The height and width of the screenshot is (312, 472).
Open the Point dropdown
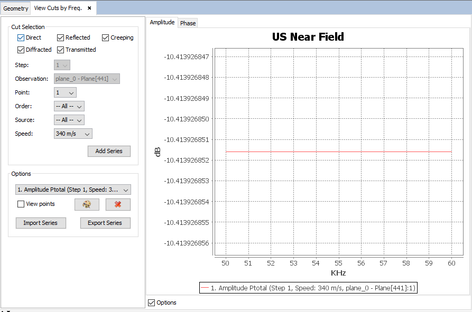point(66,92)
